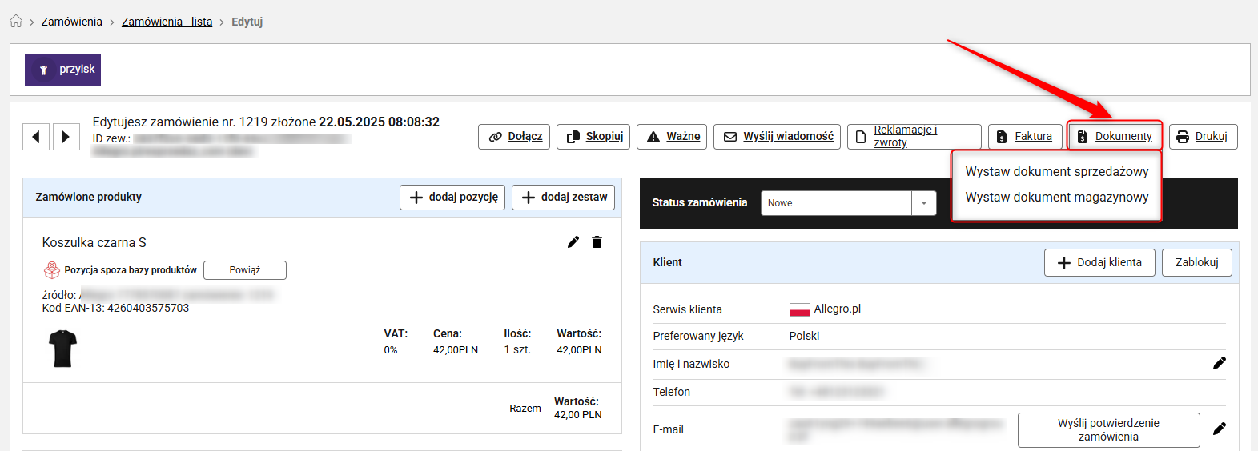Click the przyisk shop tab
Screen dimensions: 1258x451
[x=62, y=70]
